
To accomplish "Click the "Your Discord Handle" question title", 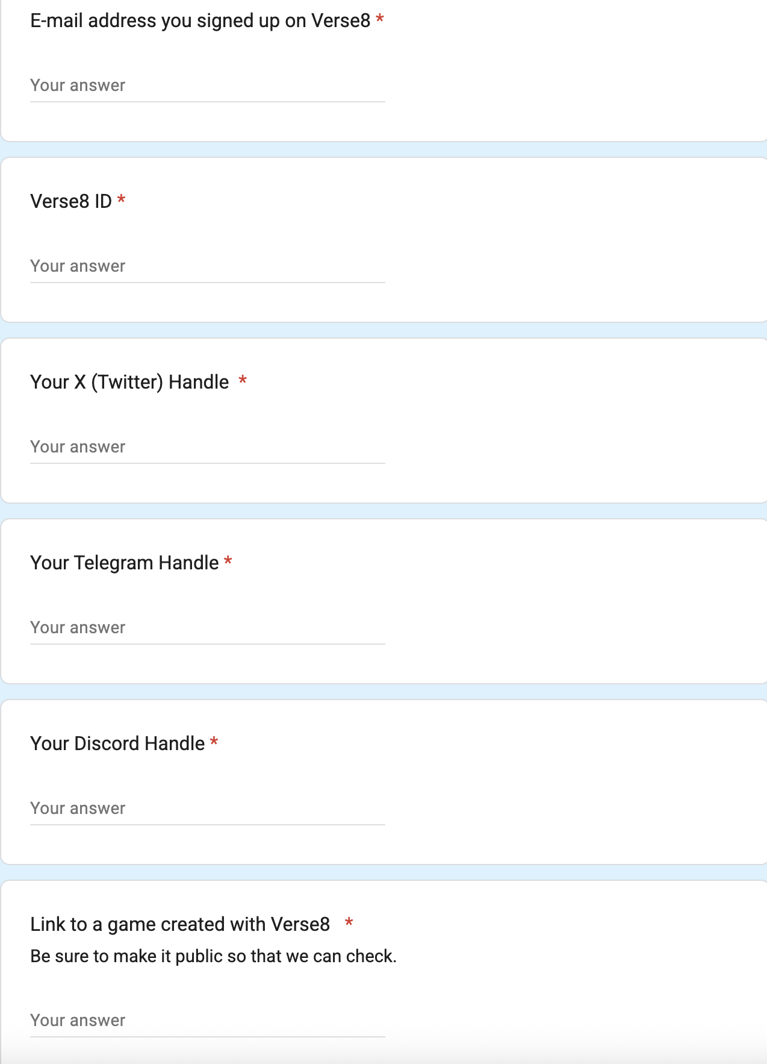I will click(x=117, y=743).
